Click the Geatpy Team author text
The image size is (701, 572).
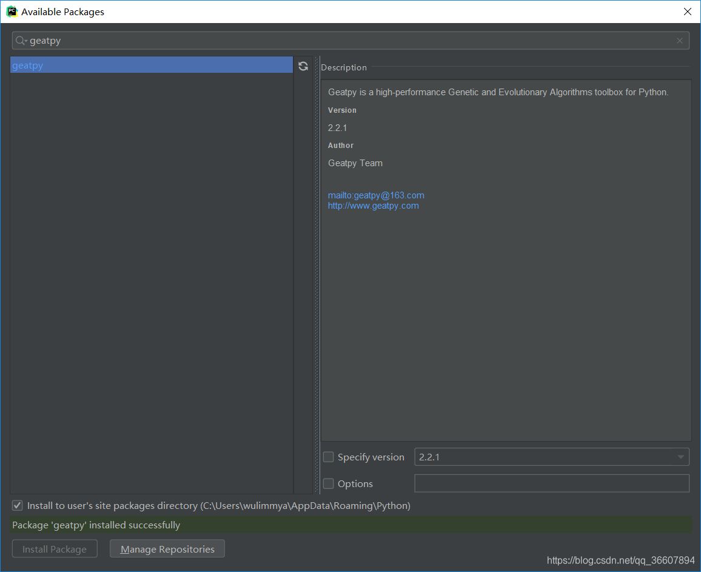point(355,163)
